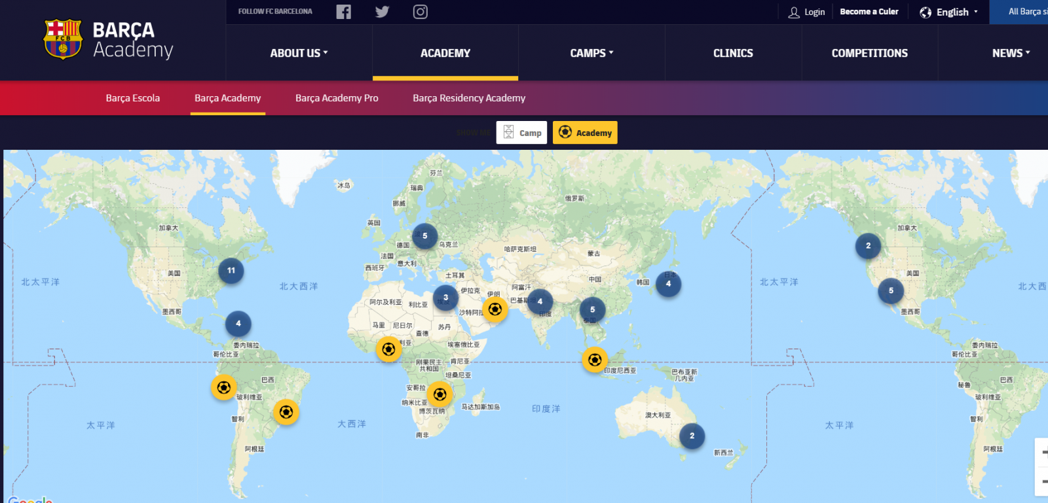Expand the CAMPS menu

pyautogui.click(x=591, y=53)
